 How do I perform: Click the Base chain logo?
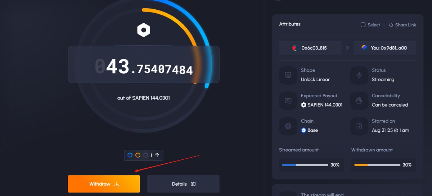303,130
